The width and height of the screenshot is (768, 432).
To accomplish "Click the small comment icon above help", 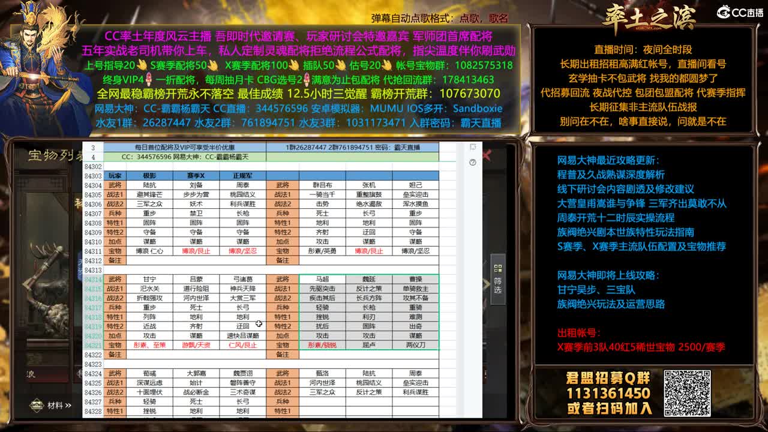I will click(473, 147).
